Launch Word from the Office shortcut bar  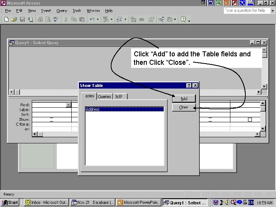point(211,3)
